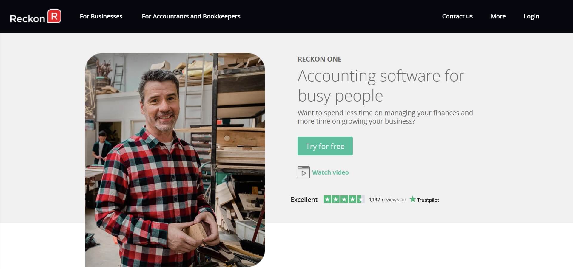Click the Excellent rating label
Viewport: 573px width, 269px height.
pos(304,200)
